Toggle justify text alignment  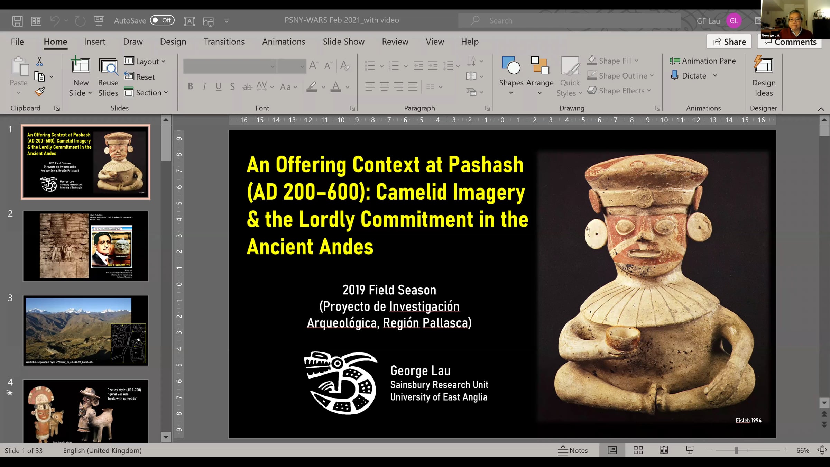pos(413,86)
